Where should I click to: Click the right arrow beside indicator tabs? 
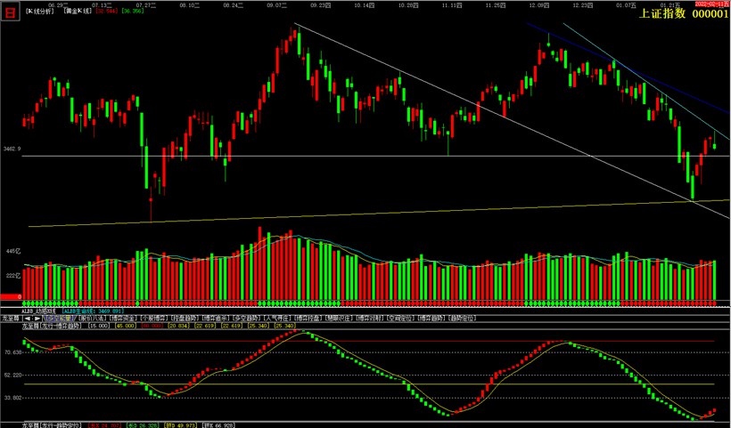pyautogui.click(x=37, y=319)
